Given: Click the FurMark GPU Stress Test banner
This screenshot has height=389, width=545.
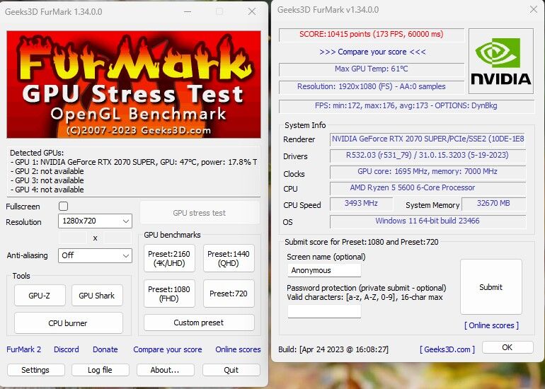Looking at the screenshot, I should tap(134, 84).
